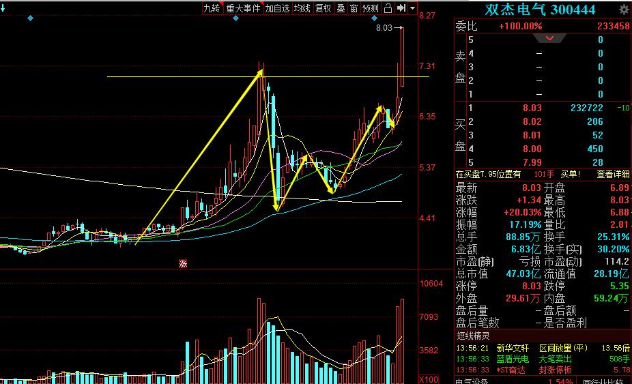Click the 金额 value 6.83亿

pyautogui.click(x=526, y=250)
